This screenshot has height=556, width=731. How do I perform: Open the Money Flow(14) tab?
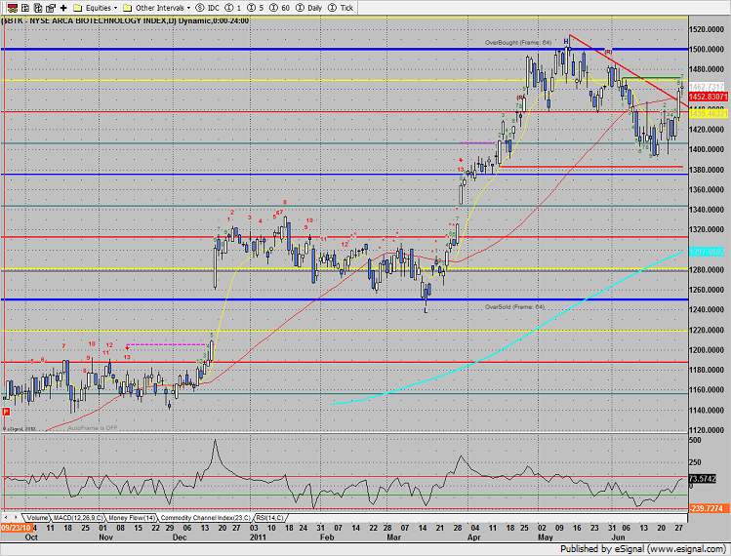pyautogui.click(x=132, y=518)
